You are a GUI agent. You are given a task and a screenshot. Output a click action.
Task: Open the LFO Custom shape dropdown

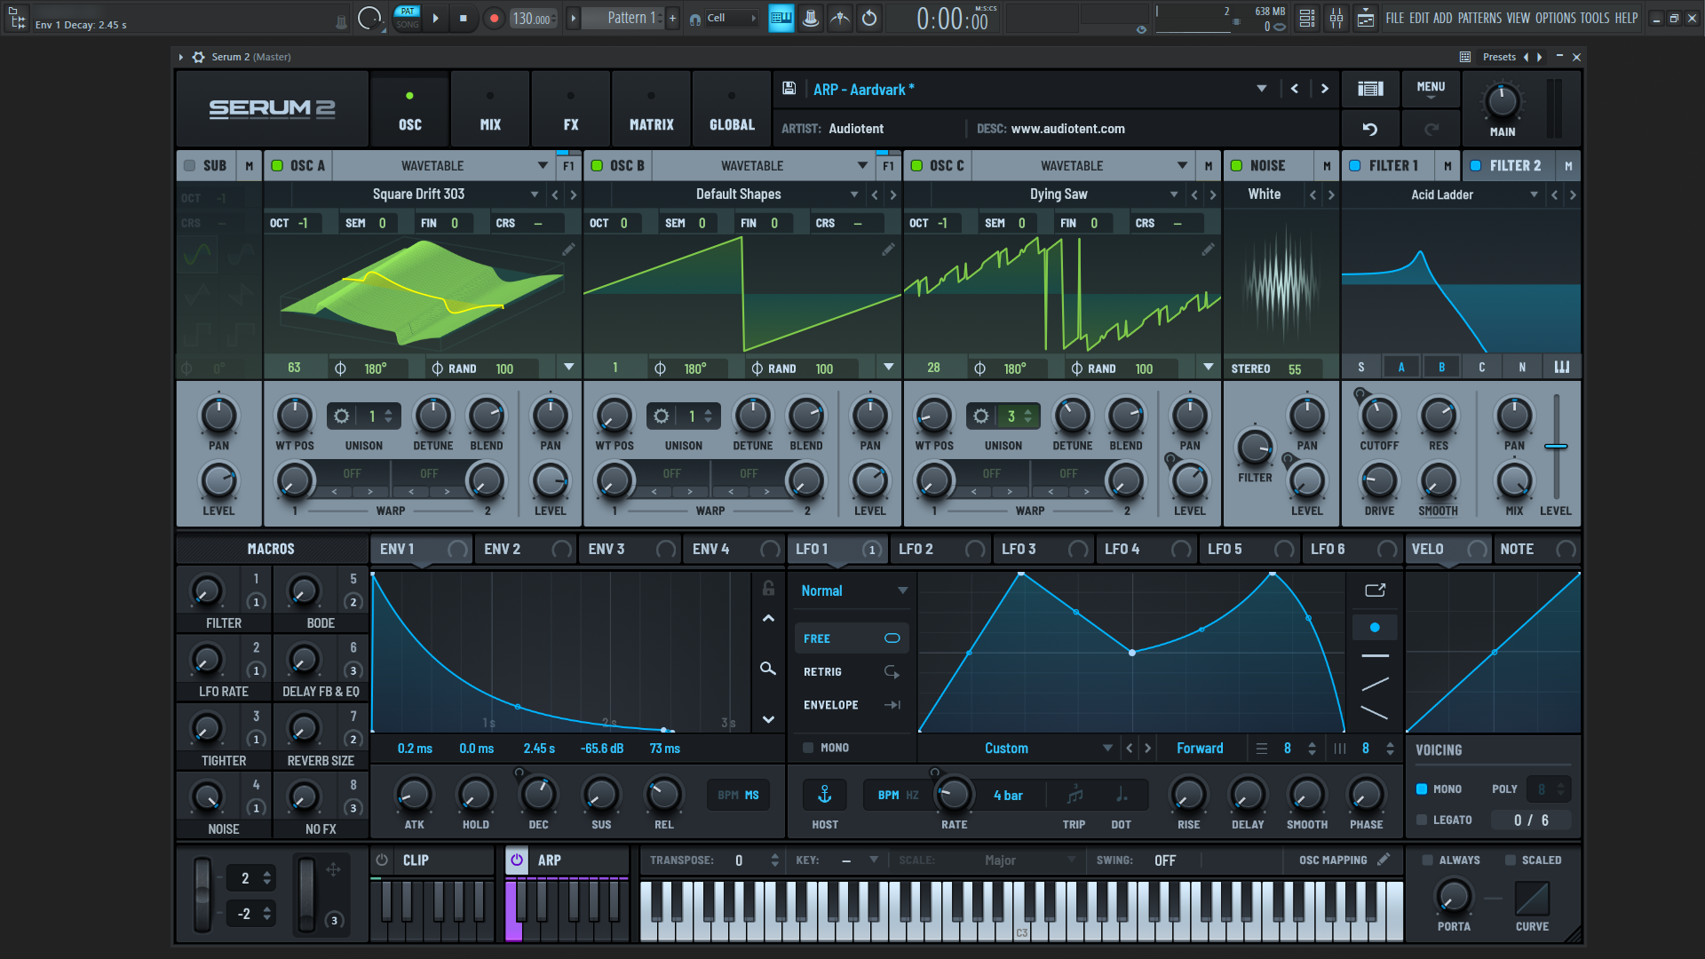tap(1107, 749)
